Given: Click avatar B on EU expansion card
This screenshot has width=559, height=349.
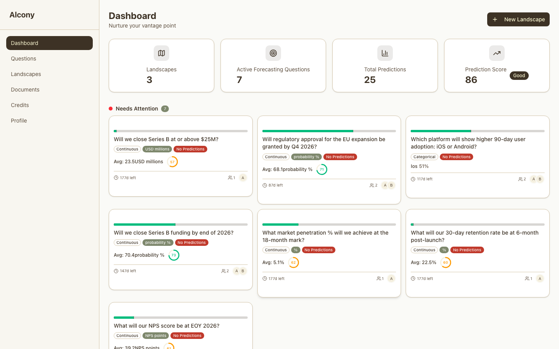Looking at the screenshot, I should point(391,185).
